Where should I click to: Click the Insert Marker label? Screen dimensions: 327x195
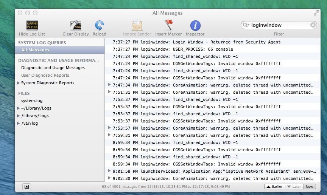click(168, 34)
